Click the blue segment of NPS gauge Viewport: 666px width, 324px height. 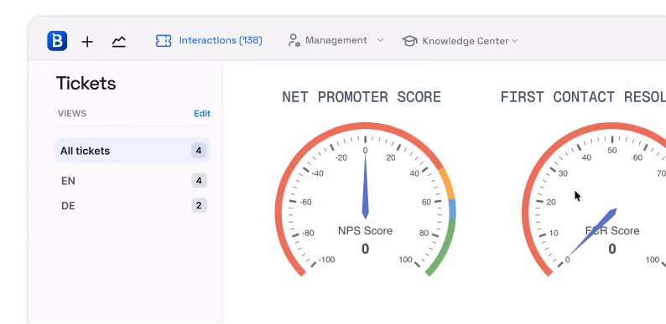point(452,209)
